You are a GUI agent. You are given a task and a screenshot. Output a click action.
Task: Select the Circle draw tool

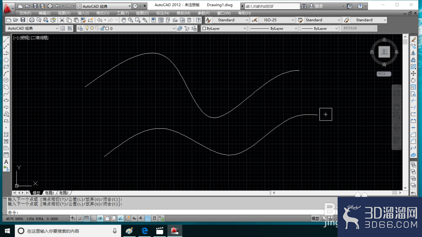[6, 80]
